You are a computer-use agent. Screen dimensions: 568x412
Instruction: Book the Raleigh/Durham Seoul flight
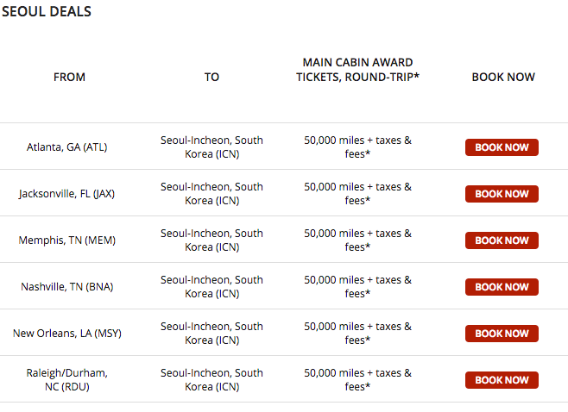(x=502, y=380)
